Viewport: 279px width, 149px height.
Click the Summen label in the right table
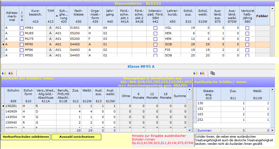(204, 130)
